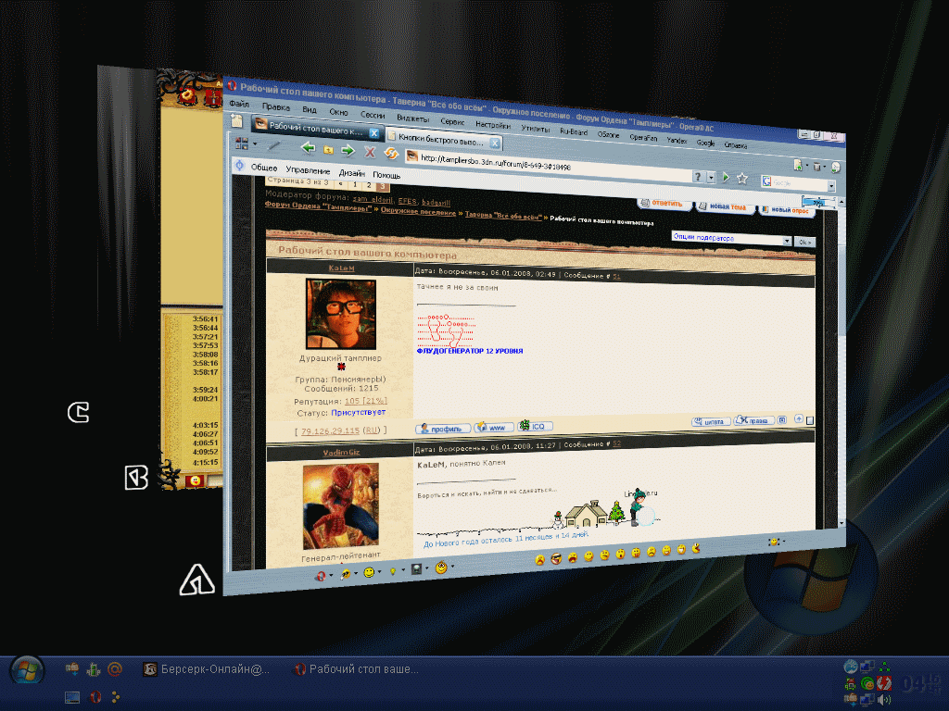Click the yellow smiley icon in bottom toolbar
This screenshot has height=711, width=949.
(x=369, y=572)
